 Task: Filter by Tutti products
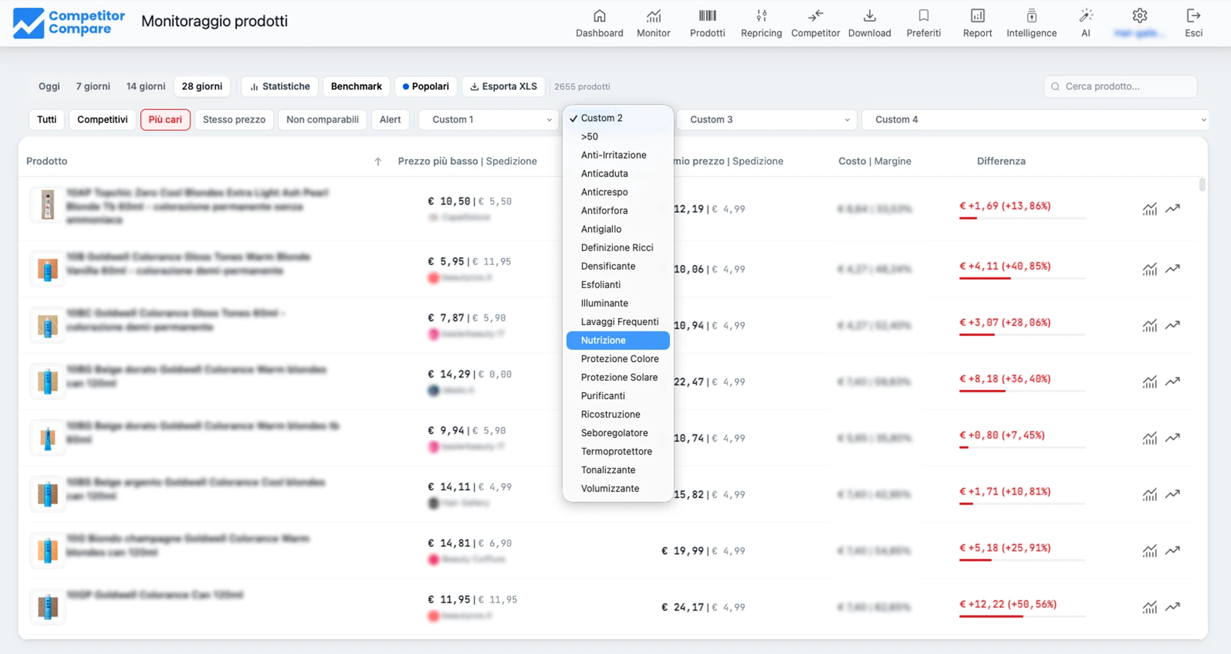(x=47, y=120)
